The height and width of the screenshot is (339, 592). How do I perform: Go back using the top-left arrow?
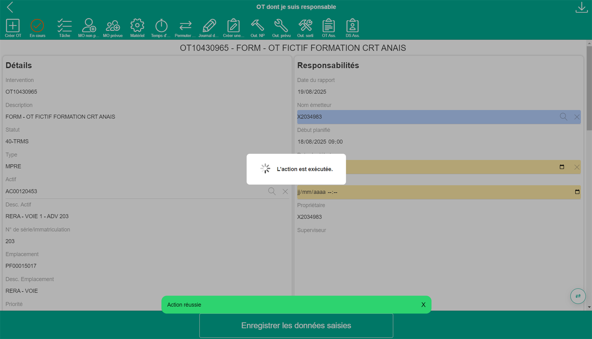click(x=10, y=7)
